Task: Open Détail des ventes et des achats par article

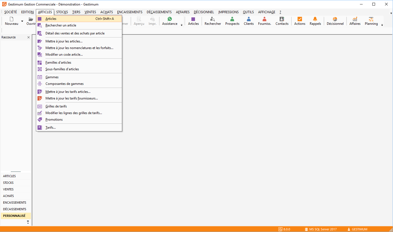Action: coord(79,33)
